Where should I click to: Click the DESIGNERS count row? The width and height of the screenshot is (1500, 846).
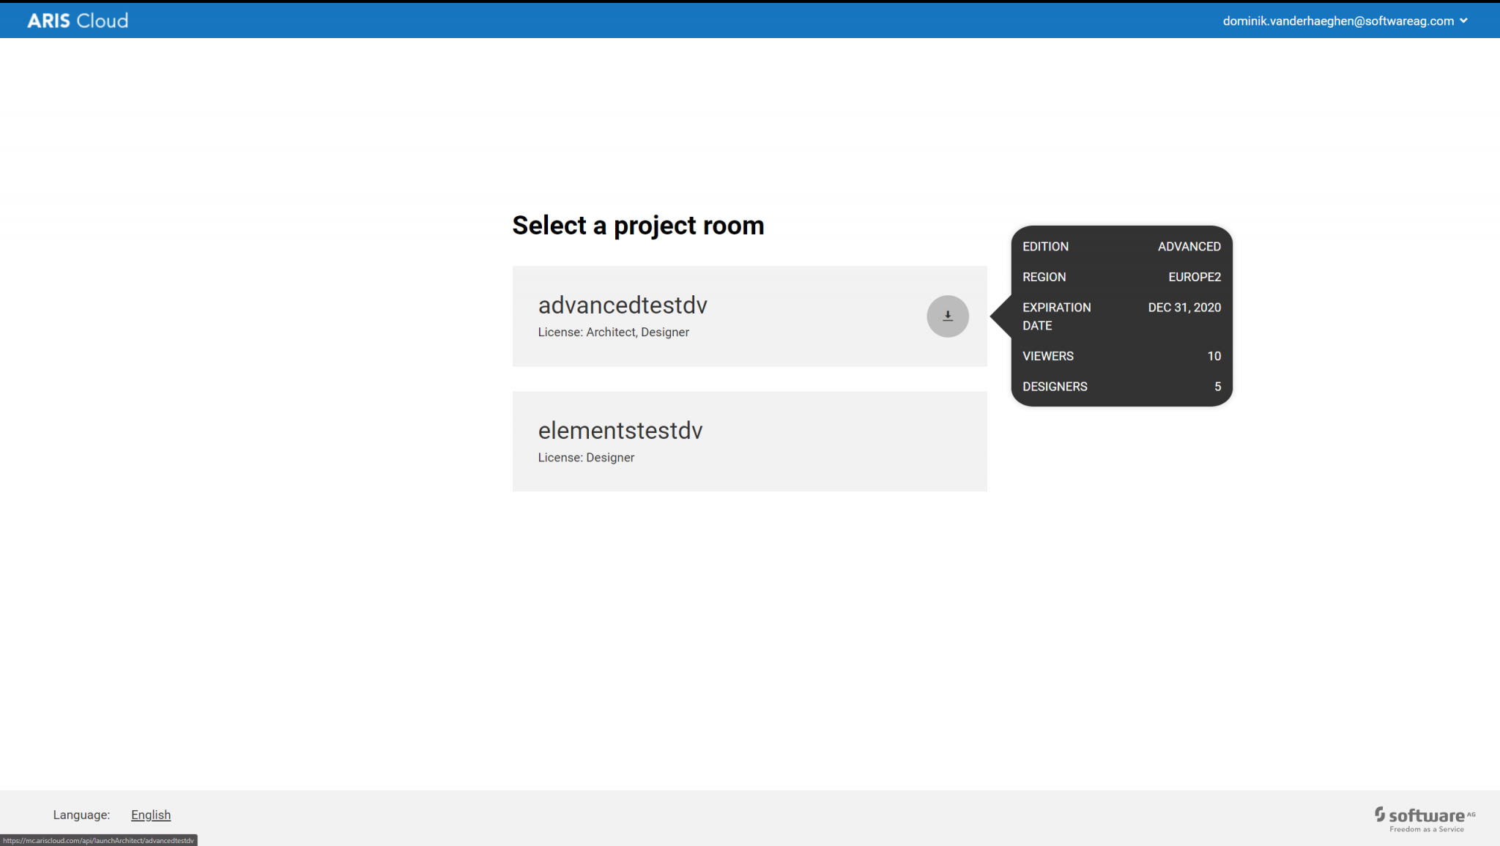[x=1121, y=386]
